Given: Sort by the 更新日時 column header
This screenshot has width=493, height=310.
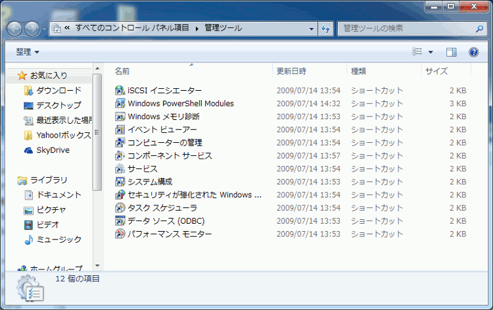Looking at the screenshot, I should [x=291, y=70].
